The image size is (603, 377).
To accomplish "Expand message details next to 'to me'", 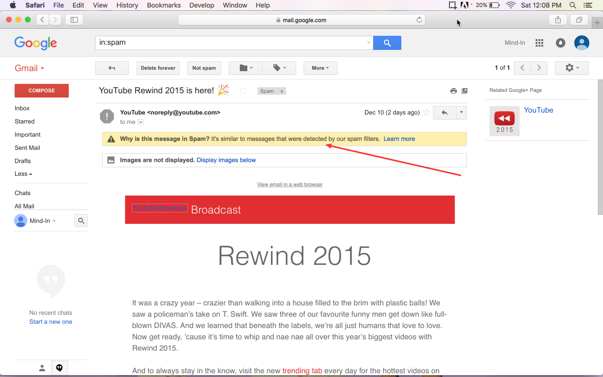I will 140,122.
